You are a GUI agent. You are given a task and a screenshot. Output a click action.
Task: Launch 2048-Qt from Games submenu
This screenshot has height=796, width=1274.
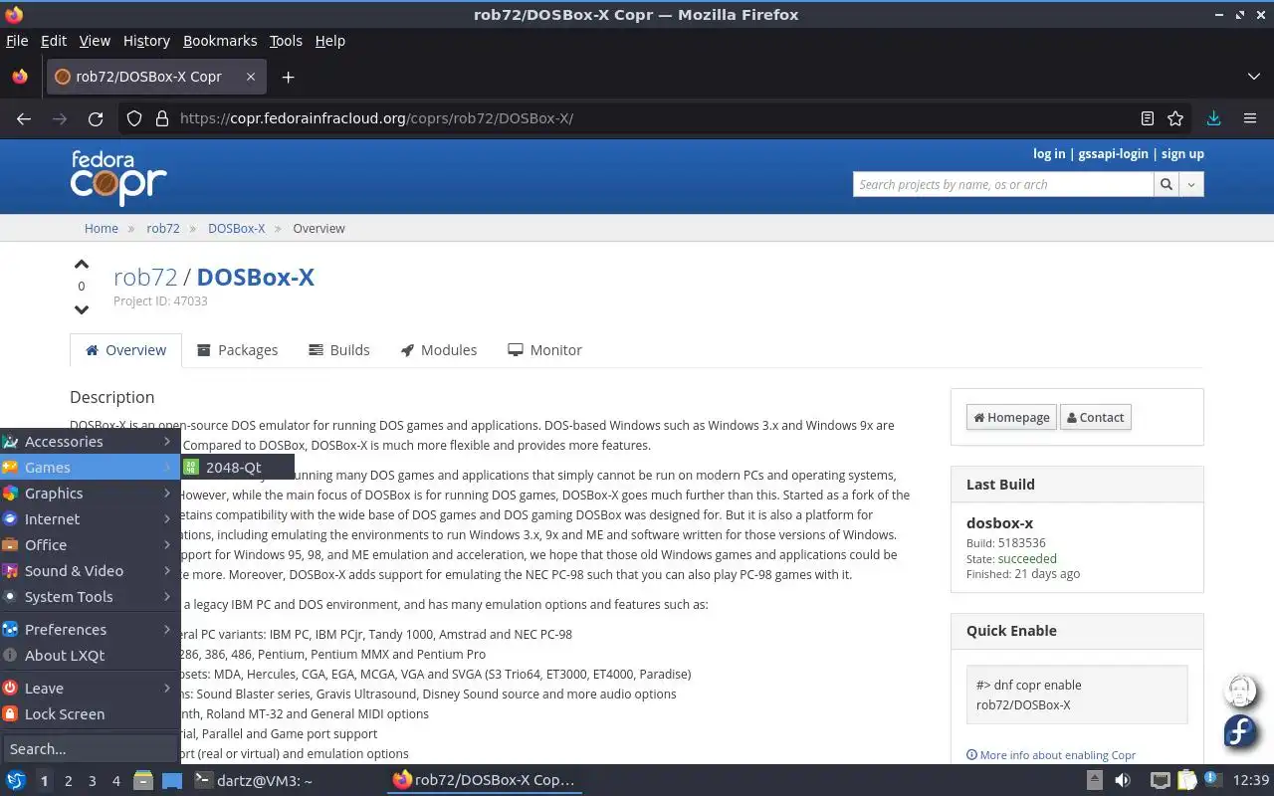[x=237, y=467]
